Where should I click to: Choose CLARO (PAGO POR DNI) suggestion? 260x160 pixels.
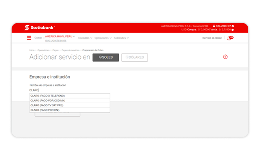70,110
